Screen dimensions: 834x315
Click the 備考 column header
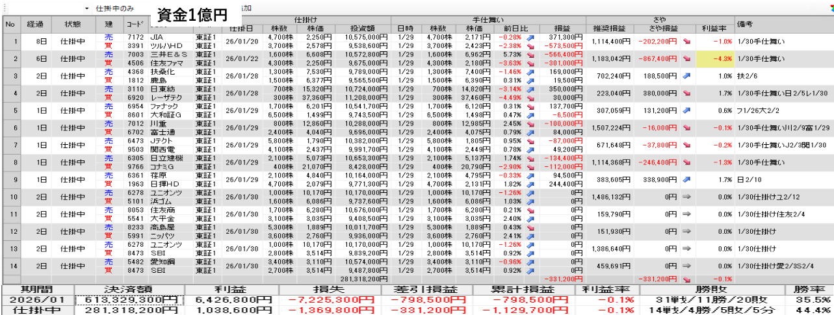pos(745,24)
